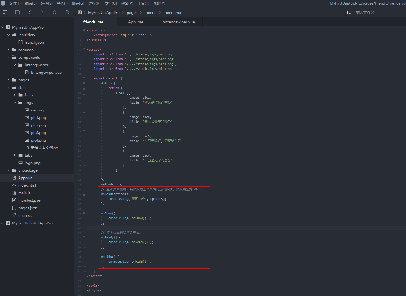The width and height of the screenshot is (406, 296).
Task: Go forward with the right arrow
Action: pyautogui.click(x=42, y=12)
